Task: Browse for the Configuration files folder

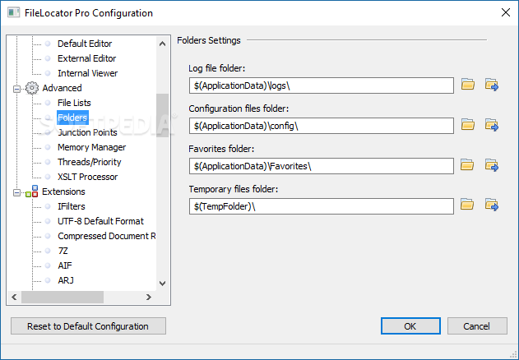Action: (x=468, y=125)
